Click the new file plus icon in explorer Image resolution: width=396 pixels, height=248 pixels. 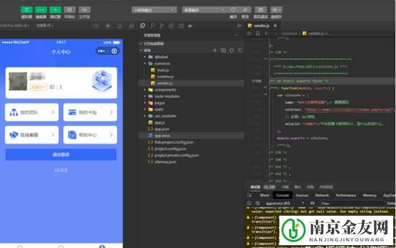(215, 50)
